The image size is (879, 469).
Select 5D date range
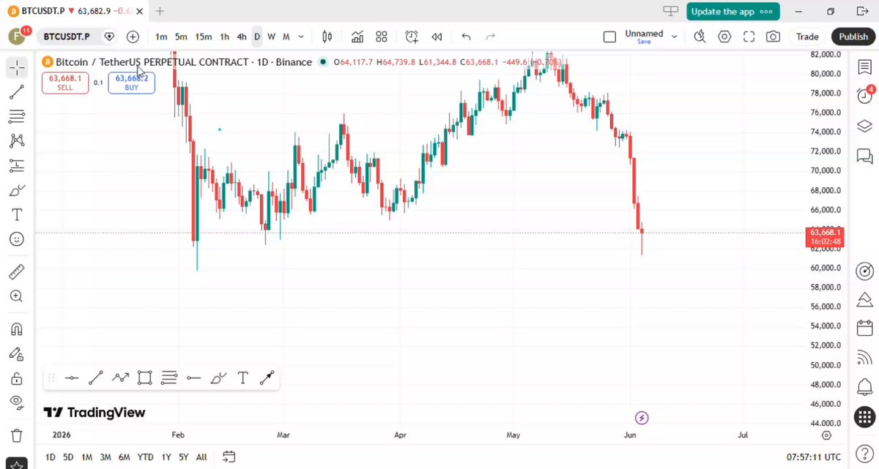pos(68,457)
